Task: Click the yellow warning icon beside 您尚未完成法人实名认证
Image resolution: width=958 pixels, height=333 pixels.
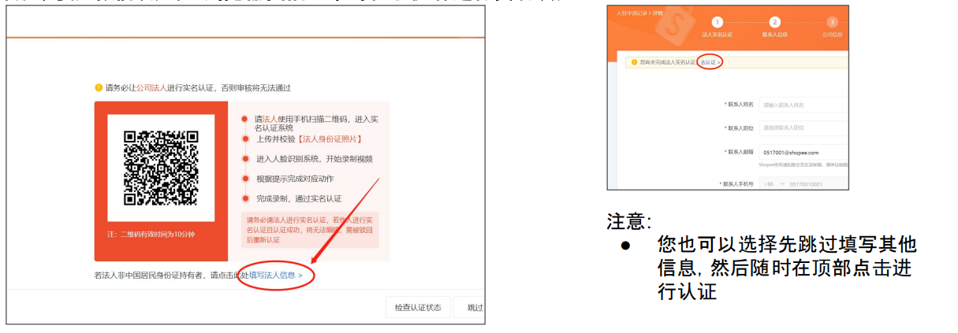Action: [633, 61]
